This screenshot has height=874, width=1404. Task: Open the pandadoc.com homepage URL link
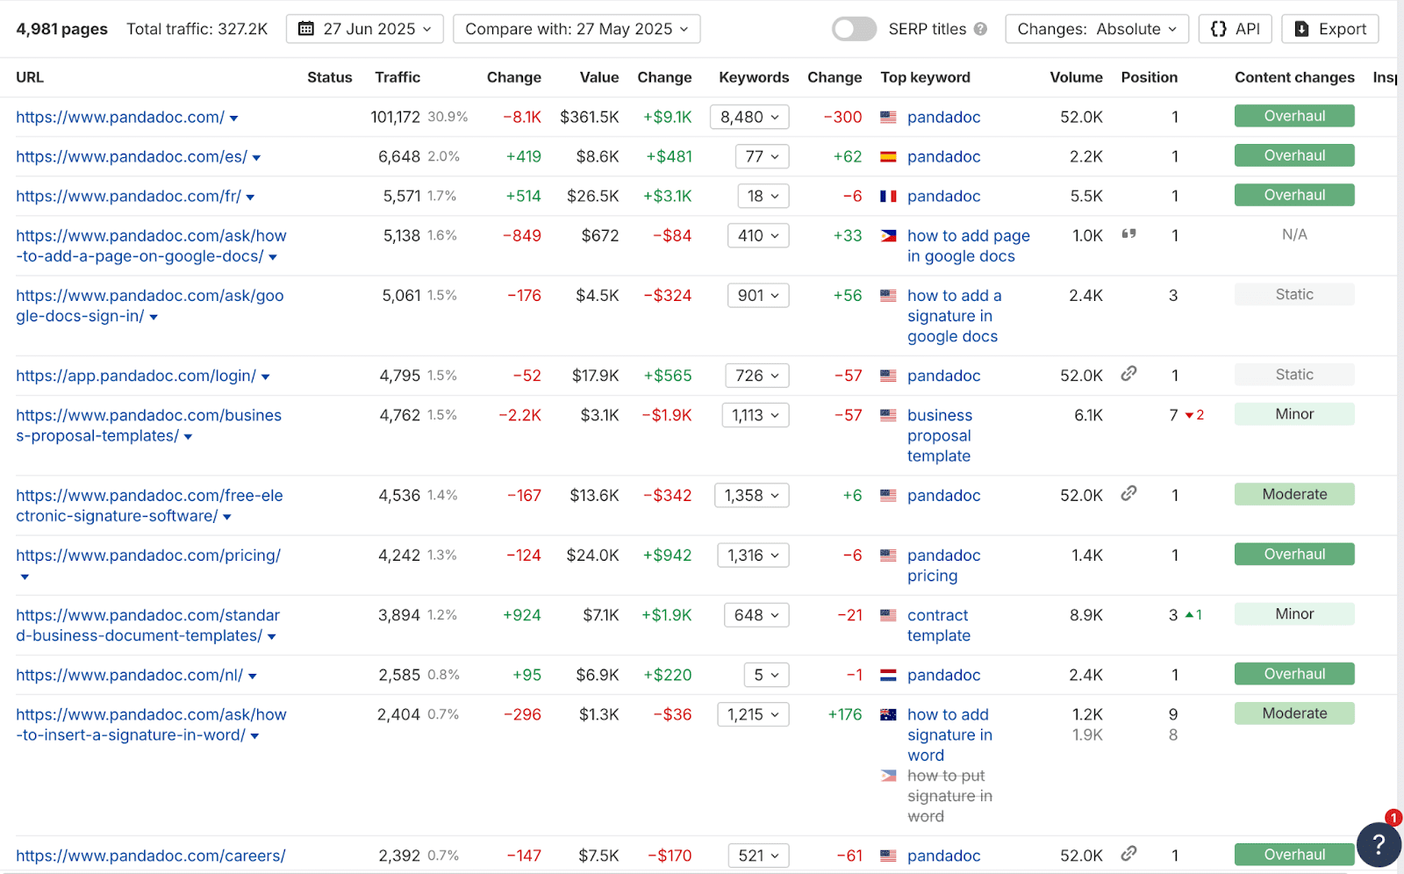(x=120, y=117)
